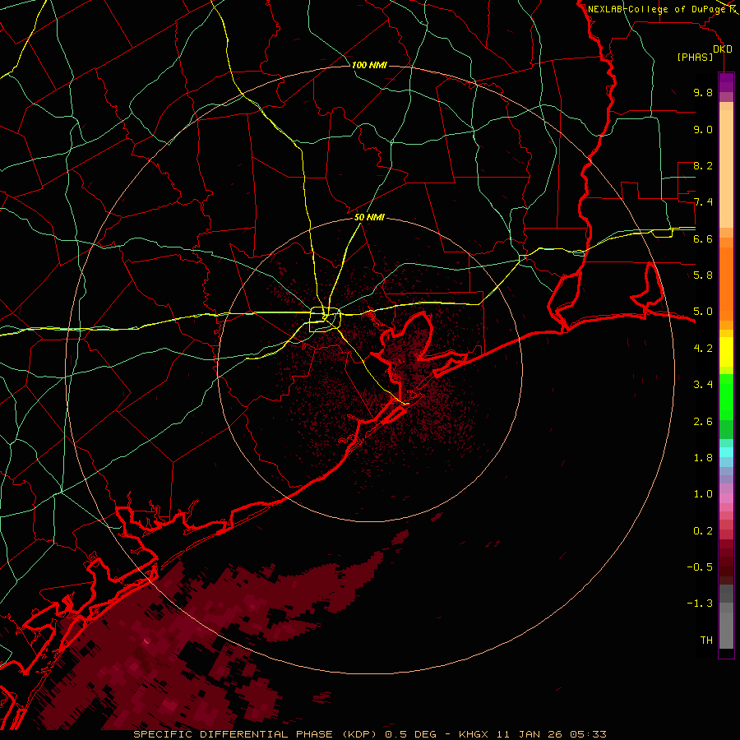740x740 pixels.
Task: Click the DKD label above the legend
Action: [x=723, y=49]
